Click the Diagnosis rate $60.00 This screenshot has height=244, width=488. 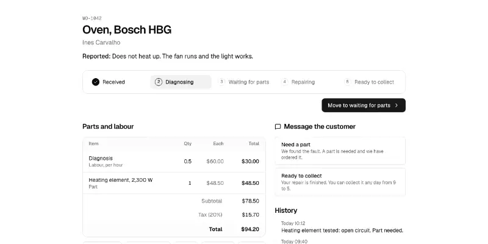(215, 162)
